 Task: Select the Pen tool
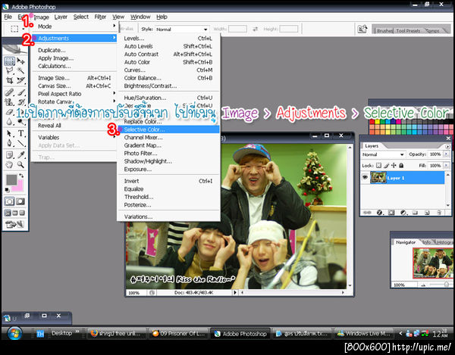9,143
